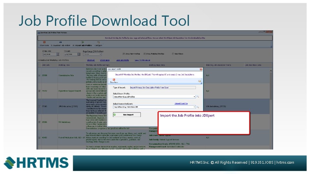Click the Close Form icon in the Import Profile dialog
The height and width of the screenshot is (174, 310).
114,80
